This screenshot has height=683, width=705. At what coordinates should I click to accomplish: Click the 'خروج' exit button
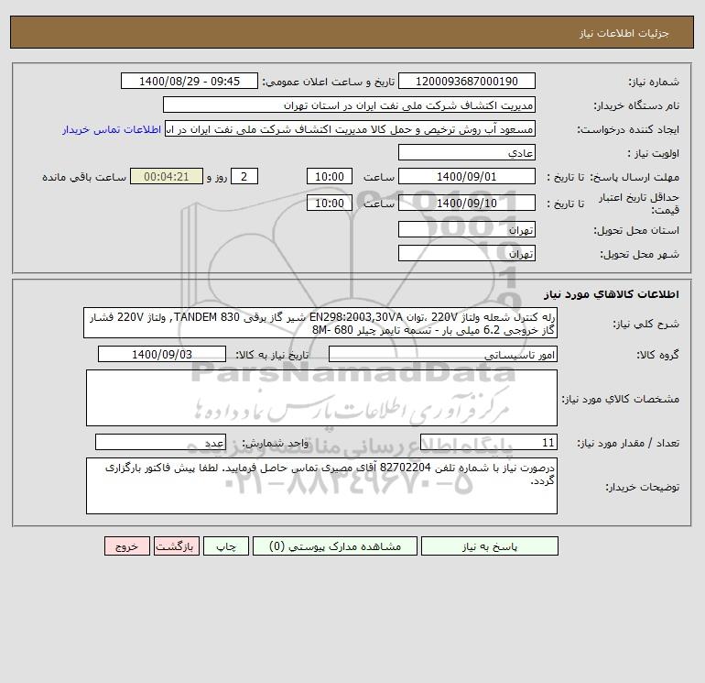(x=126, y=546)
